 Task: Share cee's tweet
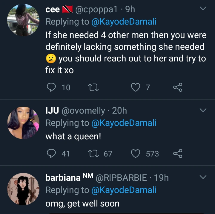pos(177,87)
